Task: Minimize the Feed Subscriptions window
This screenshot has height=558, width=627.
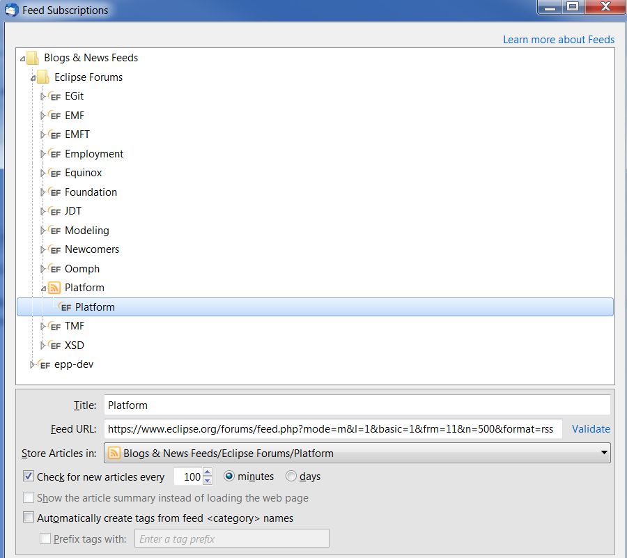Action: coord(550,7)
